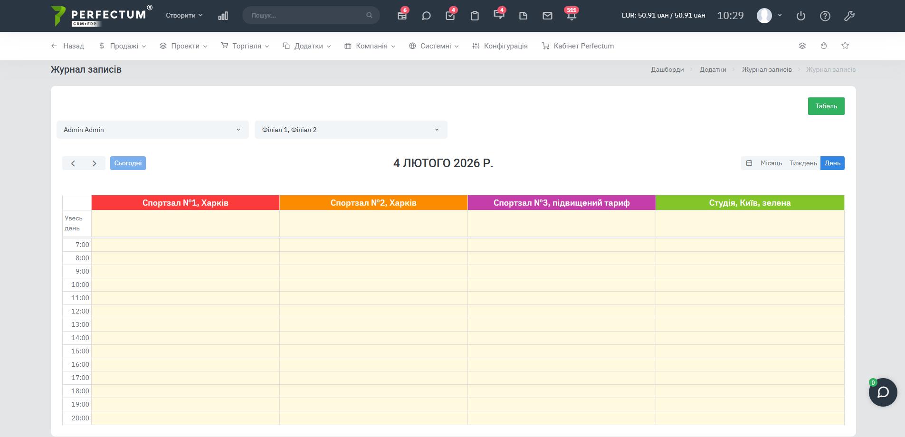Image resolution: width=905 pixels, height=437 pixels.
Task: Open the help question mark icon
Action: coord(825,16)
